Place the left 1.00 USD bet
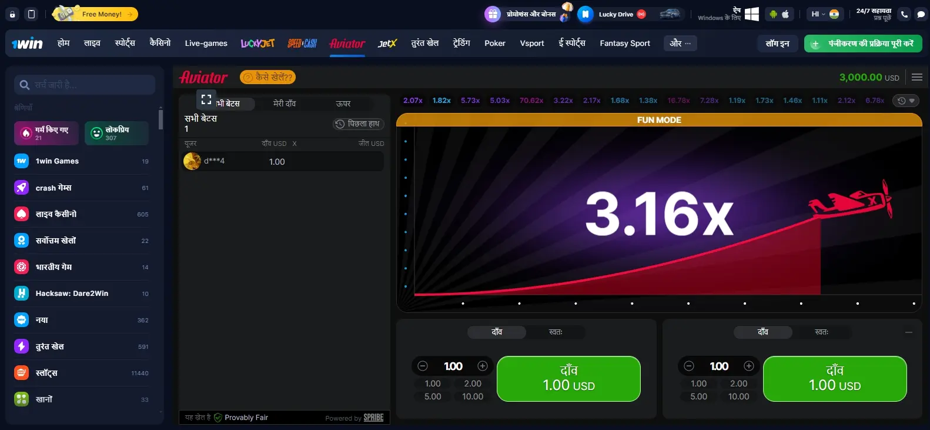 pyautogui.click(x=568, y=379)
